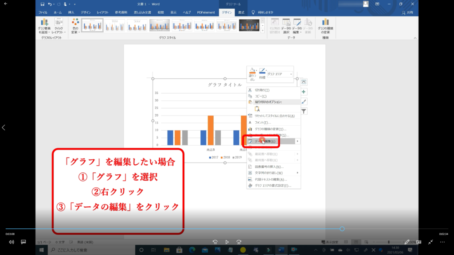The width and height of the screenshot is (454, 255).
Task: Switch to the 書式 (Format) ribbon tab
Action: (x=241, y=12)
